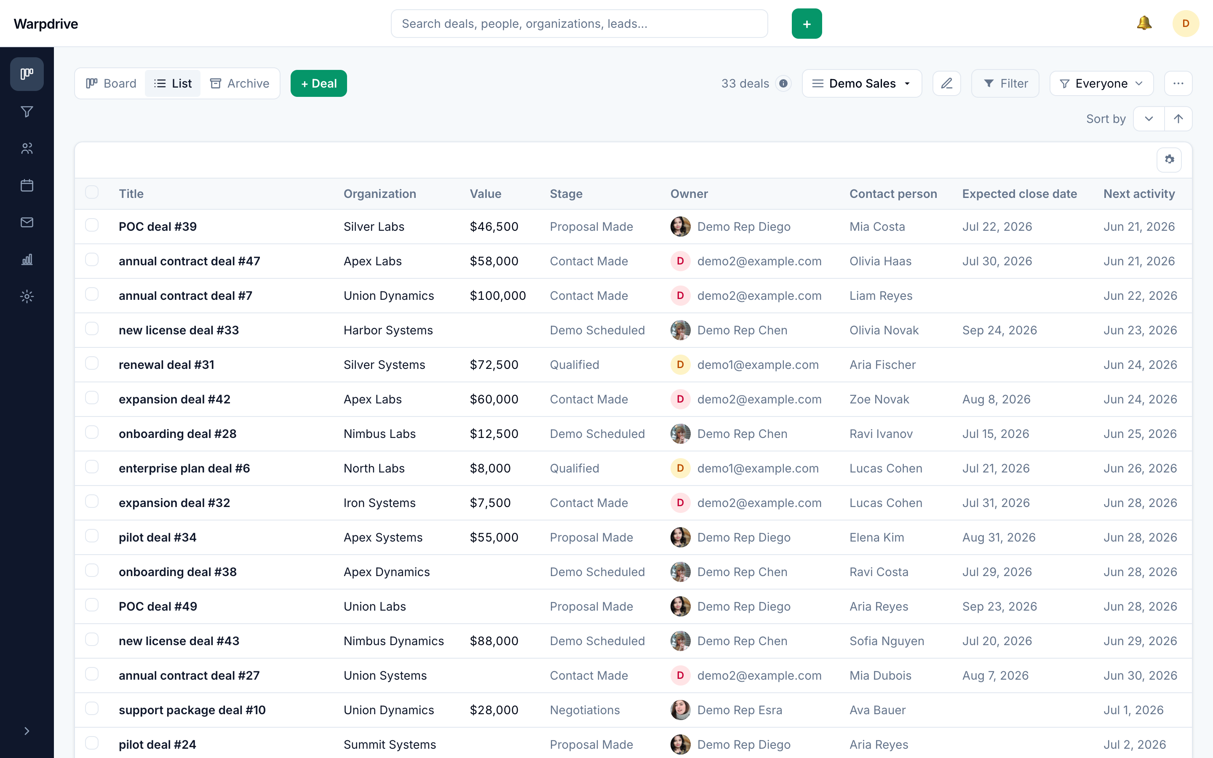Click Demo Rep Diego avatar in POC deal #39 row
The width and height of the screenshot is (1213, 758).
[680, 227]
